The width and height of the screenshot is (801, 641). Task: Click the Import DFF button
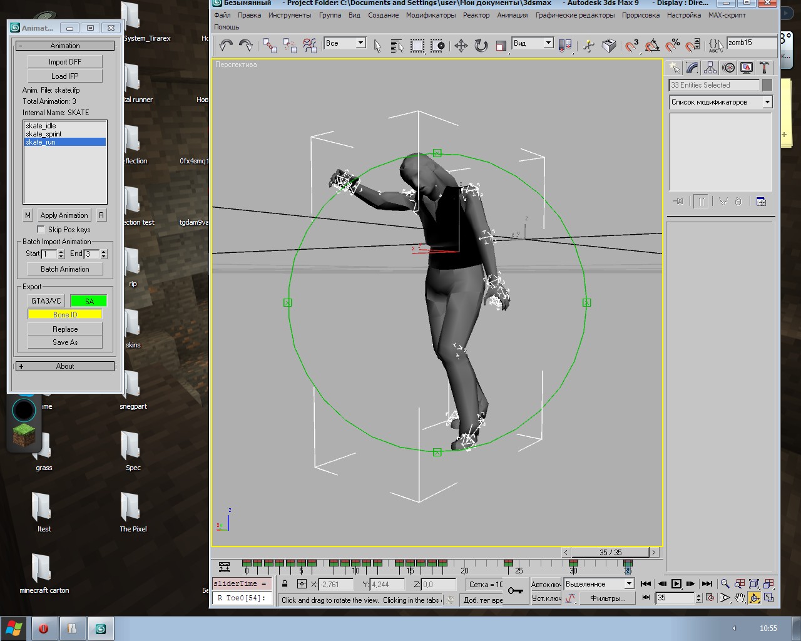(65, 62)
